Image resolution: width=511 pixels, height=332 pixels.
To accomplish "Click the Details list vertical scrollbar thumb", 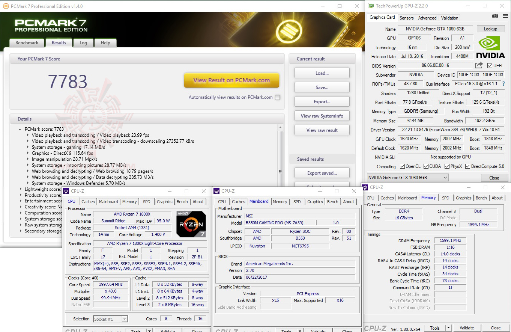I will click(280, 171).
